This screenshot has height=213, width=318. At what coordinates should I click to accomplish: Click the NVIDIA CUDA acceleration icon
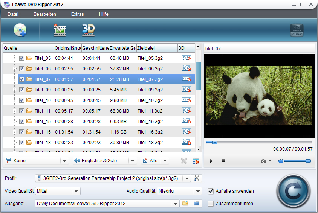pyautogui.click(x=297, y=30)
